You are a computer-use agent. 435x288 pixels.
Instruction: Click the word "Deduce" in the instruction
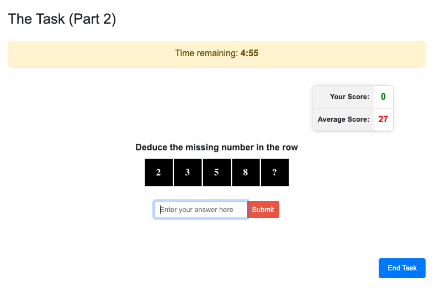click(x=151, y=148)
